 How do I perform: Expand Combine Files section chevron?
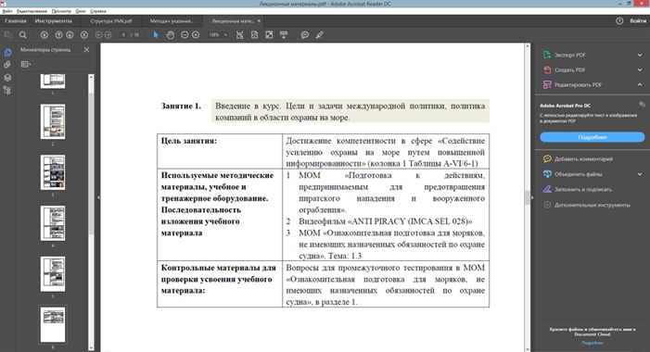pyautogui.click(x=640, y=174)
